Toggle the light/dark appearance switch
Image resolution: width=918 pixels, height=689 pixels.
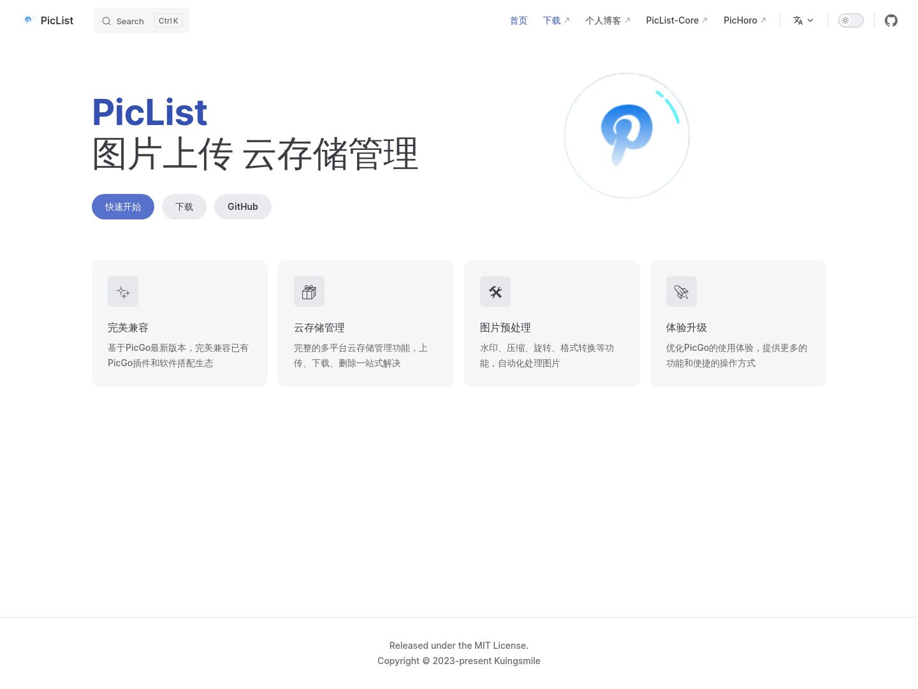click(x=851, y=20)
